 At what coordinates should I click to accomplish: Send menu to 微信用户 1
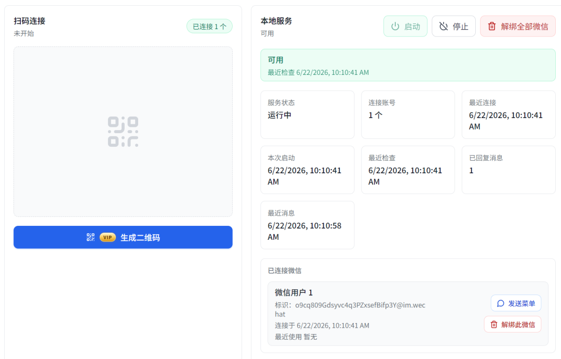516,303
